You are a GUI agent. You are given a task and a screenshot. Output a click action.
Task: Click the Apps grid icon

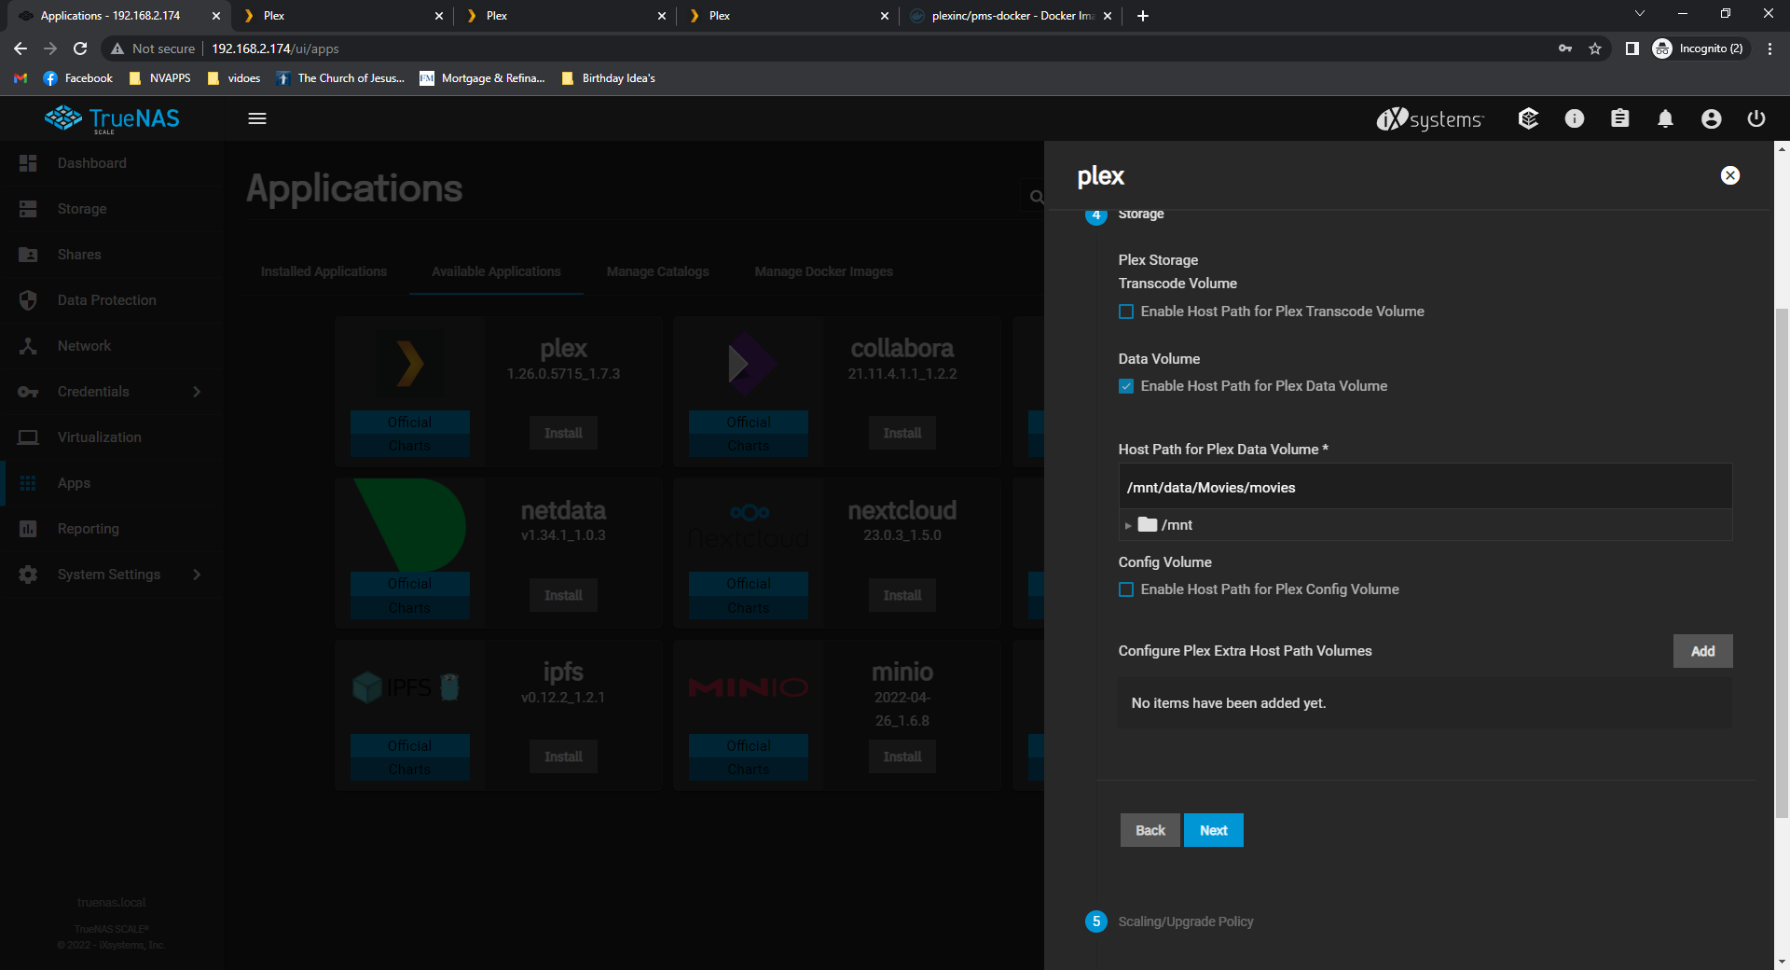[x=28, y=483]
